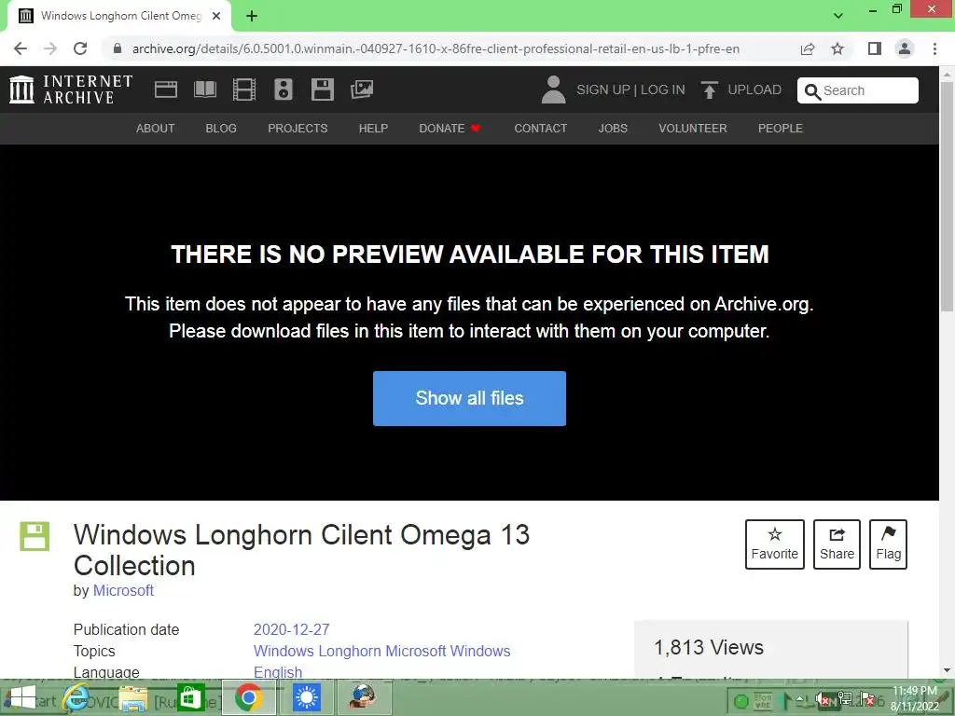
Task: Open the PEOPLE menu item
Action: coord(781,129)
